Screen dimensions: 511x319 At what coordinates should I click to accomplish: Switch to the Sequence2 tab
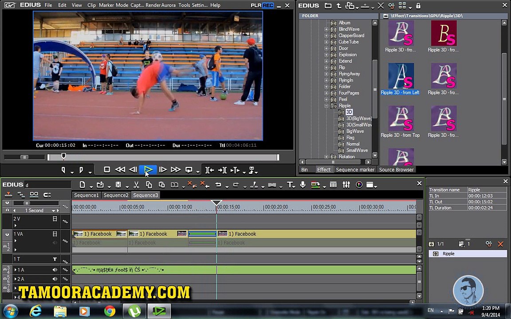click(x=116, y=195)
